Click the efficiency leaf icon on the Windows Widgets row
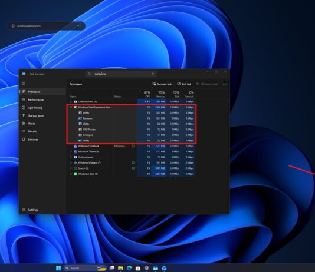Image resolution: width=315 pixels, height=272 pixels. pyautogui.click(x=133, y=162)
